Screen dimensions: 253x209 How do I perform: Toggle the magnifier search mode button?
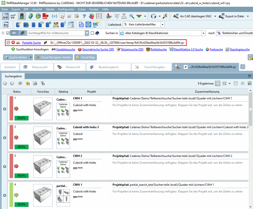pos(22,33)
